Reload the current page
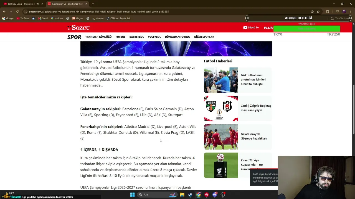 coord(17,12)
